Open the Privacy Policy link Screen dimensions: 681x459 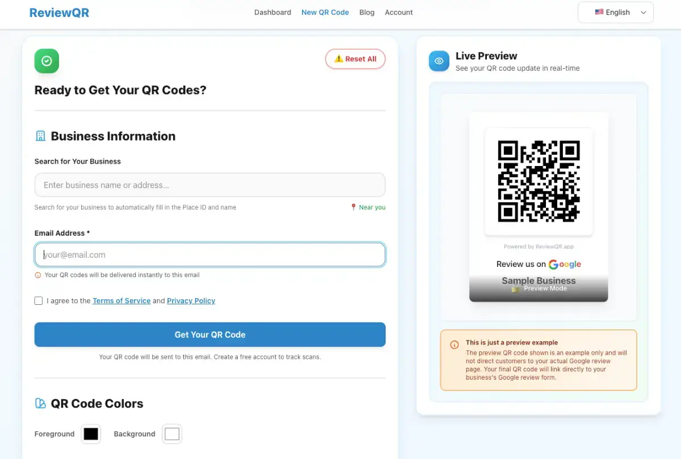[x=191, y=300]
